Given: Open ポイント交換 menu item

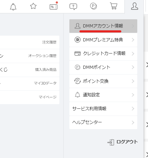Looking at the screenshot, I should (x=103, y=81).
